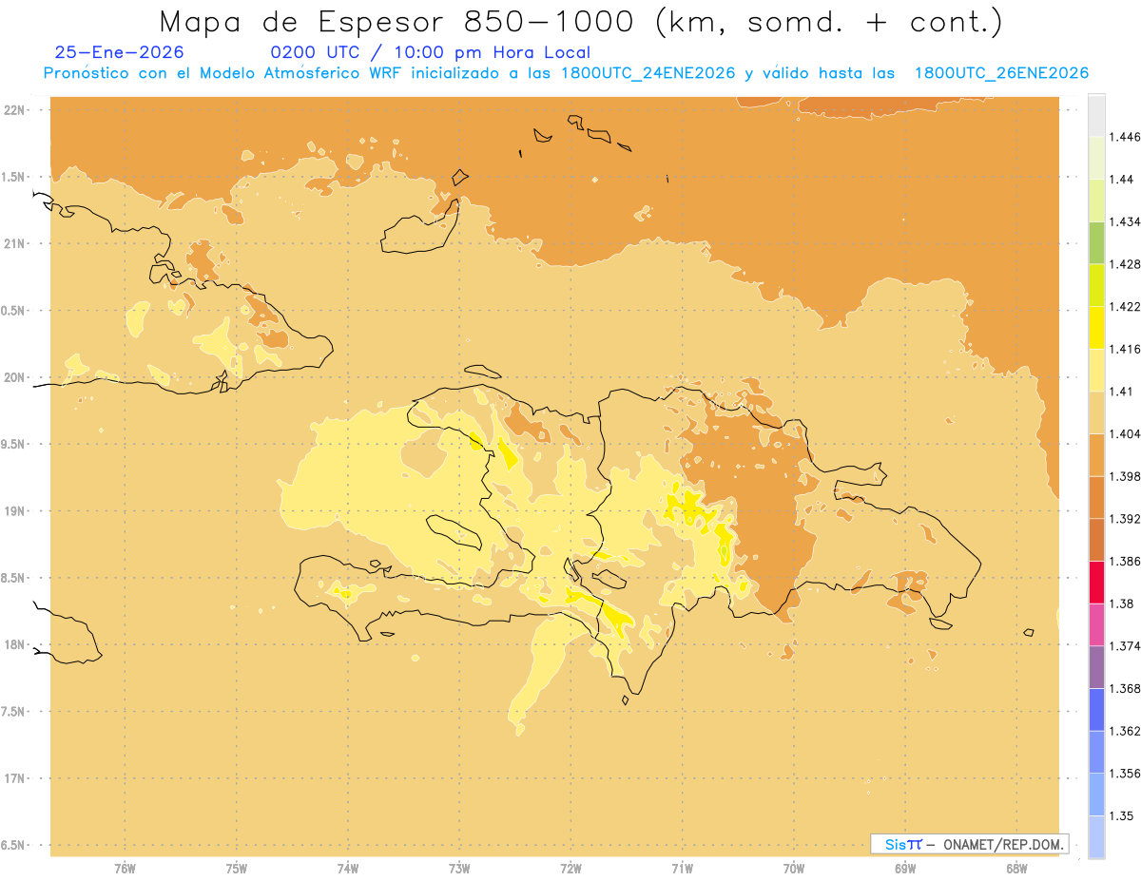Click the longitude label "72W"
The height and width of the screenshot is (881, 1141).
pos(570,869)
